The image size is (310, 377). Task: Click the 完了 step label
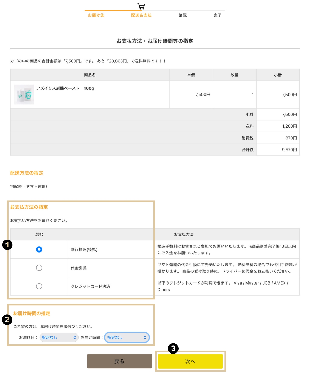tap(217, 15)
